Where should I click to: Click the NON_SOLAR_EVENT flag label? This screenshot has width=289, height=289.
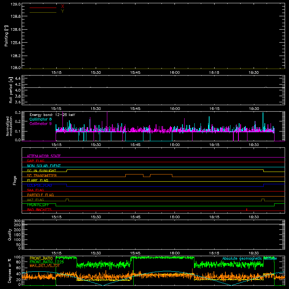coord(44,166)
